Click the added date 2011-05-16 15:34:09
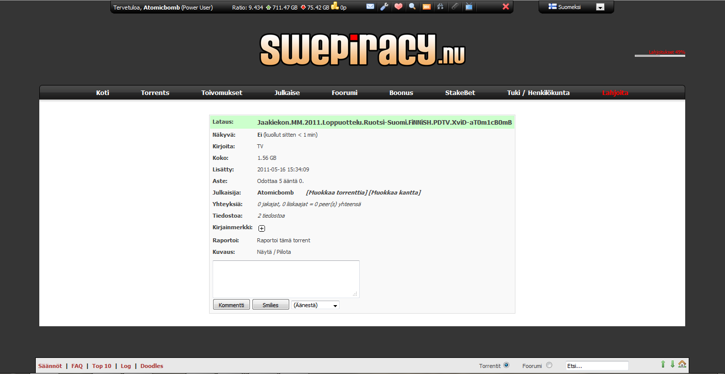Screen dimensions: 725x374 pyautogui.click(x=283, y=169)
